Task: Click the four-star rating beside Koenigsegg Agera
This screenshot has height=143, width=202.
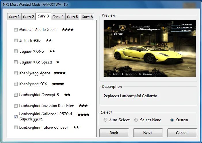Action: 60,73
